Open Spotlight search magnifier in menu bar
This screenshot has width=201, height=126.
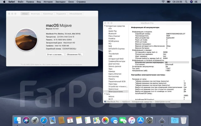(x=186, y=2)
